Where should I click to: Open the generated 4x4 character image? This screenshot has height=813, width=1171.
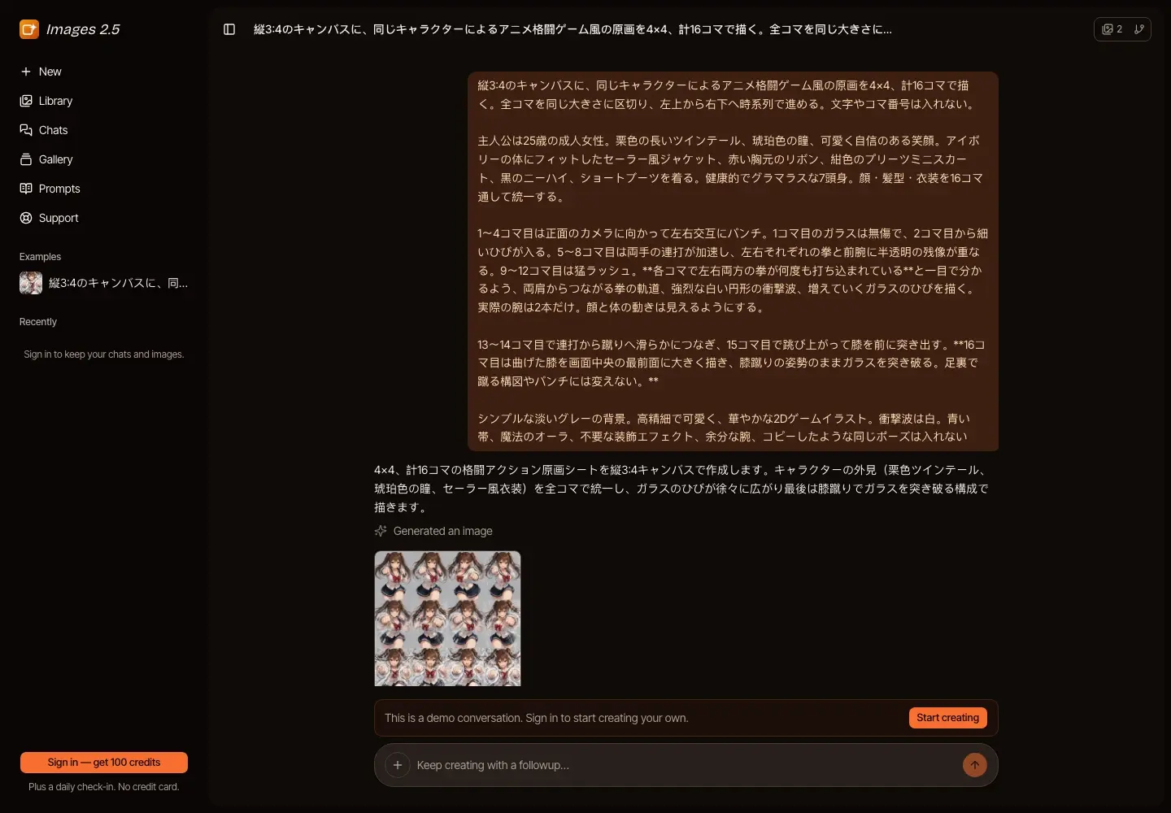click(x=447, y=619)
